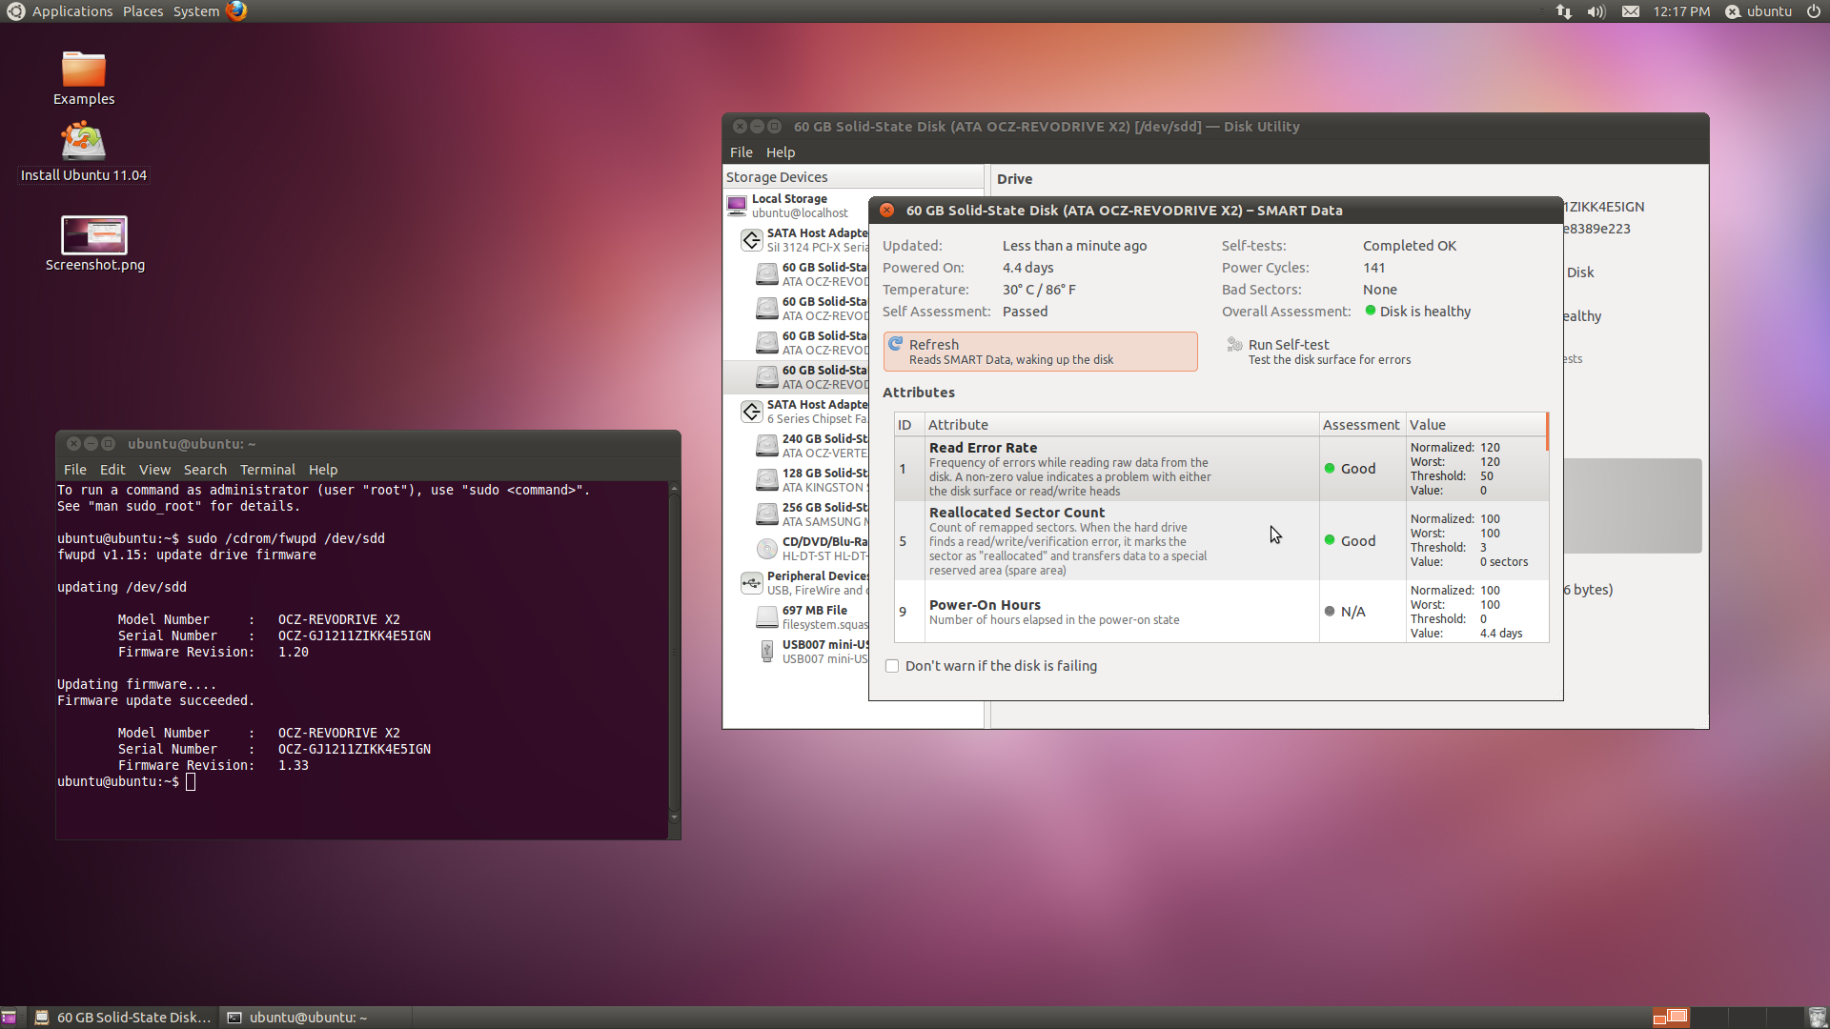
Task: Select the USB007 mini-USB drive icon
Action: [x=766, y=652]
